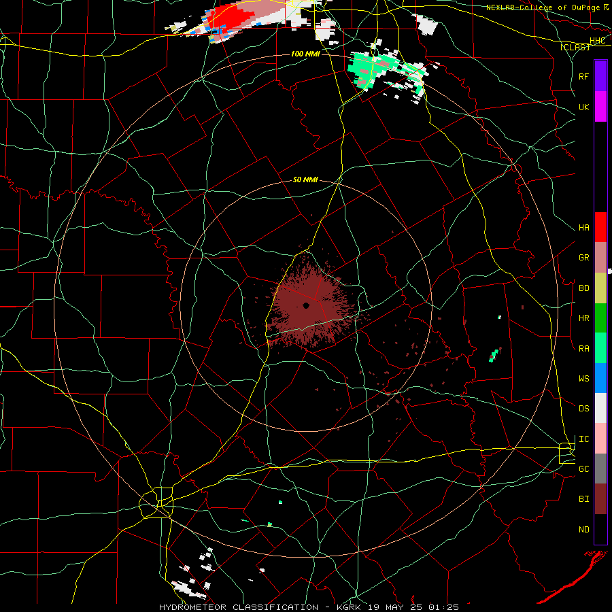
Task: Click the magenta UK legend color swatch
Action: tap(600, 107)
